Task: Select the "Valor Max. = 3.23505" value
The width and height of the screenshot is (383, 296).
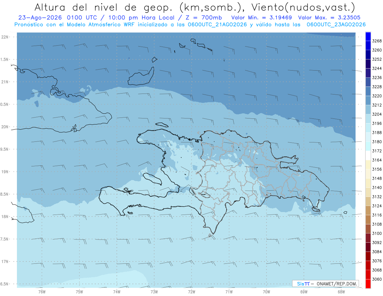Action: coord(330,18)
